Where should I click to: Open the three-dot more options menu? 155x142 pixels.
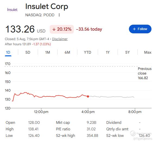[59, 15]
